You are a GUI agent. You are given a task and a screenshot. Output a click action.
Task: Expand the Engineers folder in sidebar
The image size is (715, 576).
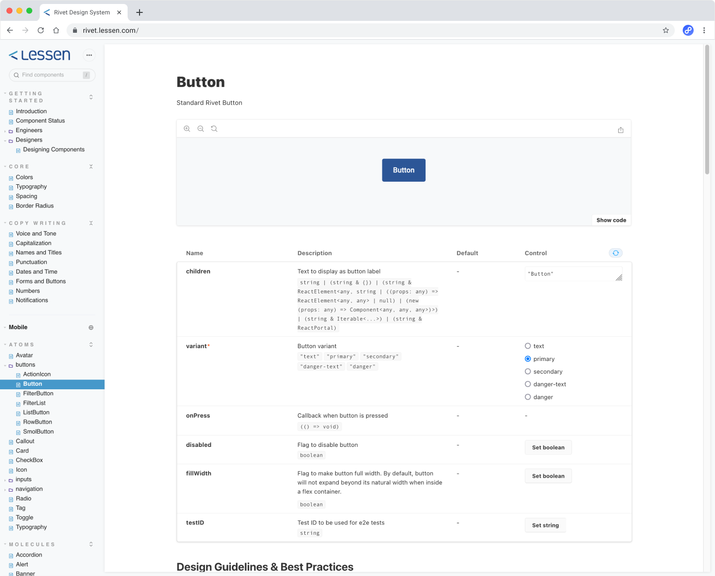point(29,131)
